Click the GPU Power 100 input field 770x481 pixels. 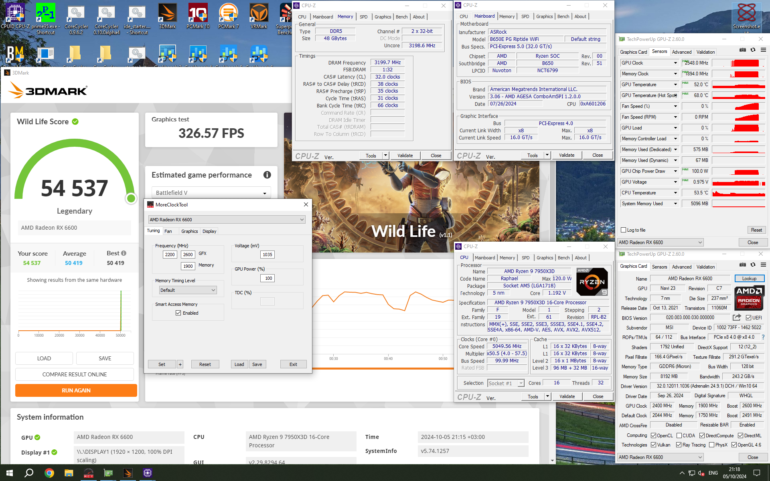pyautogui.click(x=268, y=278)
